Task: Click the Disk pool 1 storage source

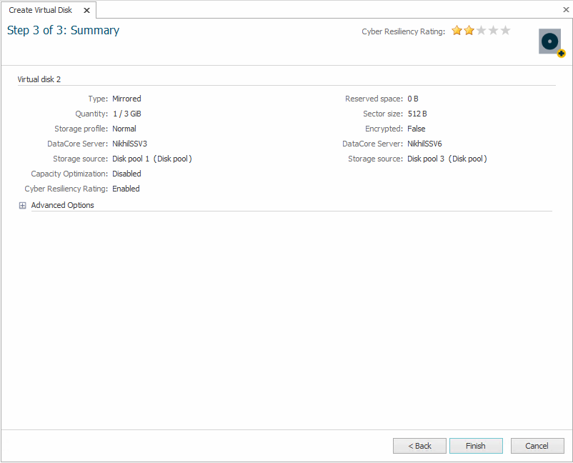Action: pyautogui.click(x=151, y=159)
